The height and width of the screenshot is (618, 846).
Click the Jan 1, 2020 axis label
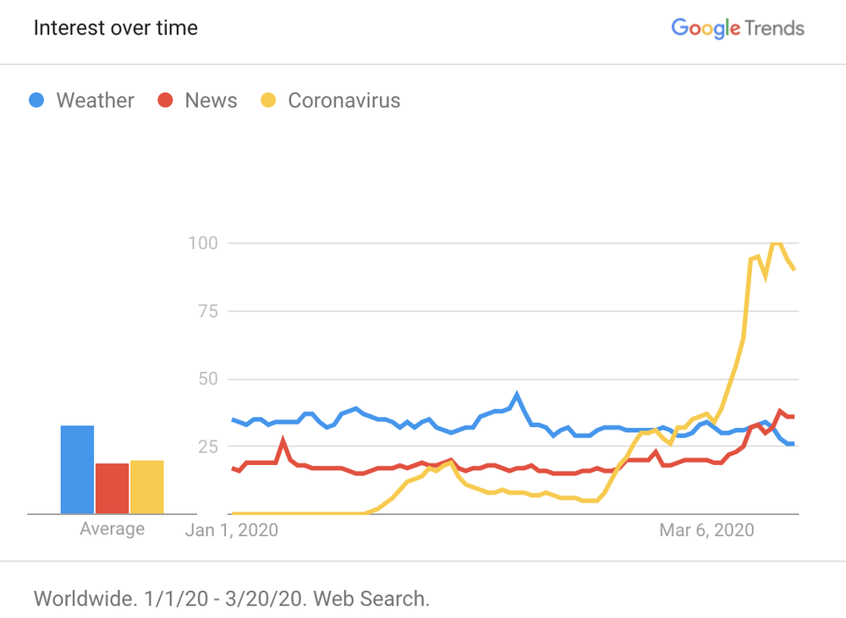[232, 530]
